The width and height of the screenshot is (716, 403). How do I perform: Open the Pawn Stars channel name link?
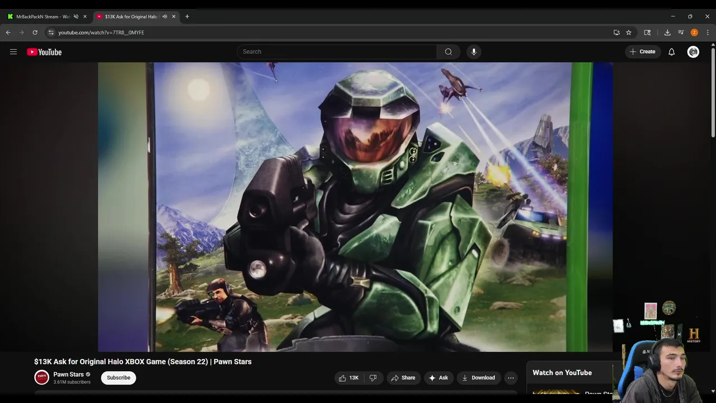coord(68,374)
